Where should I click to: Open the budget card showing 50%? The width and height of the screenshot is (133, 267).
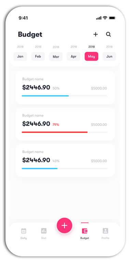click(65, 88)
